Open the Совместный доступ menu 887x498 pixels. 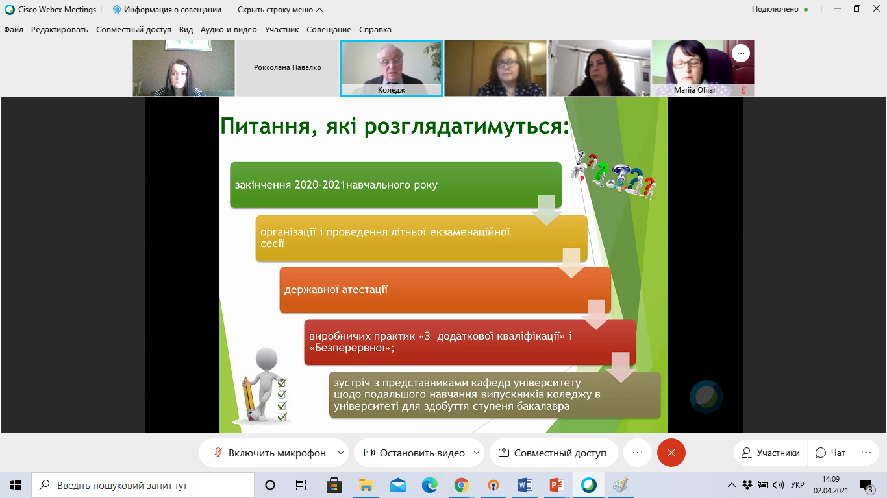click(x=134, y=29)
